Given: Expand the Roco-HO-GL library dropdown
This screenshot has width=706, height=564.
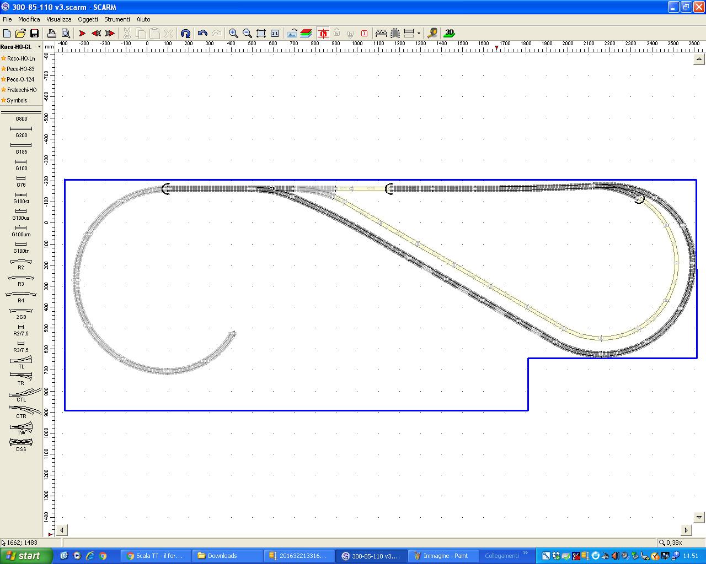Looking at the screenshot, I should pos(39,47).
